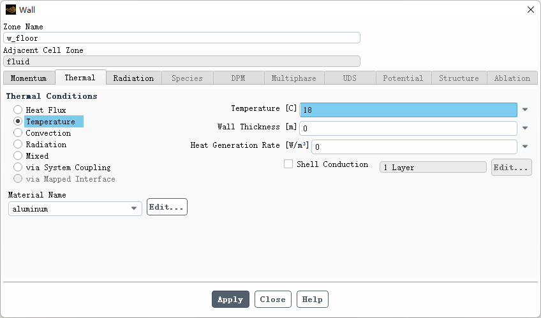541x318 pixels.
Task: Pick the Radiation thermal condition radio
Action: click(x=18, y=145)
